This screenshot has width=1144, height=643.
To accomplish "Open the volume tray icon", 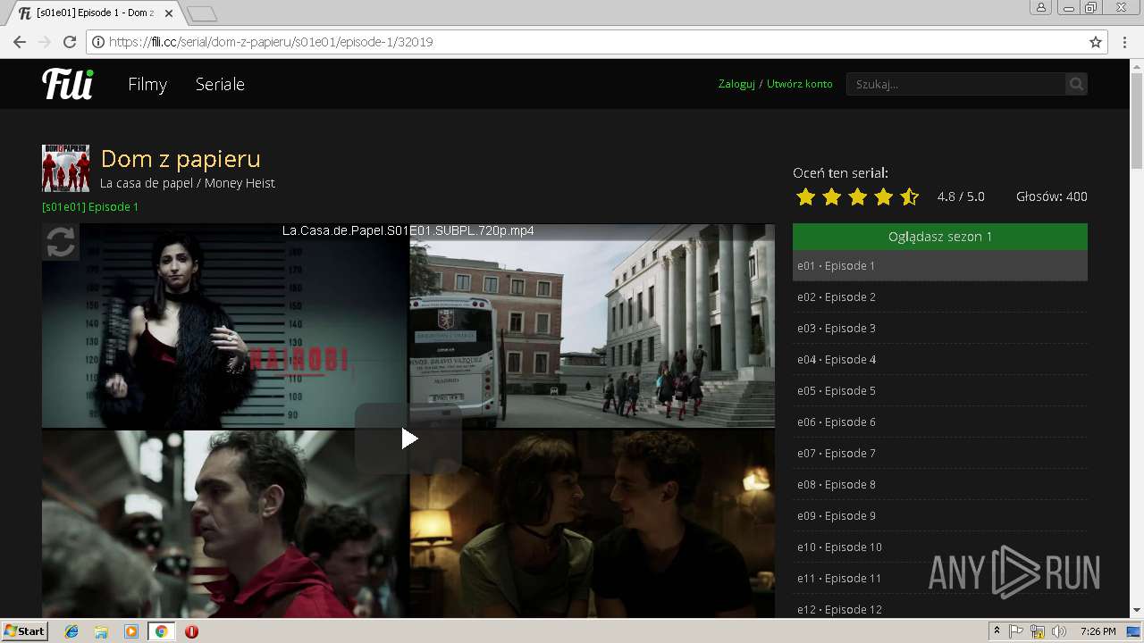I will [1059, 631].
